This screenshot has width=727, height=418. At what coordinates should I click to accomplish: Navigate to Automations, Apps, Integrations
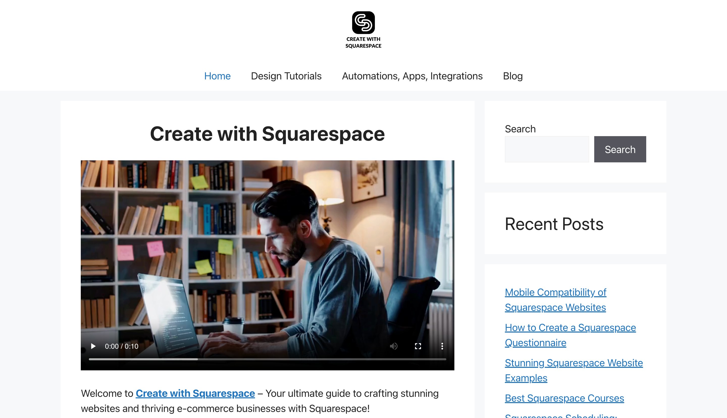pyautogui.click(x=412, y=76)
